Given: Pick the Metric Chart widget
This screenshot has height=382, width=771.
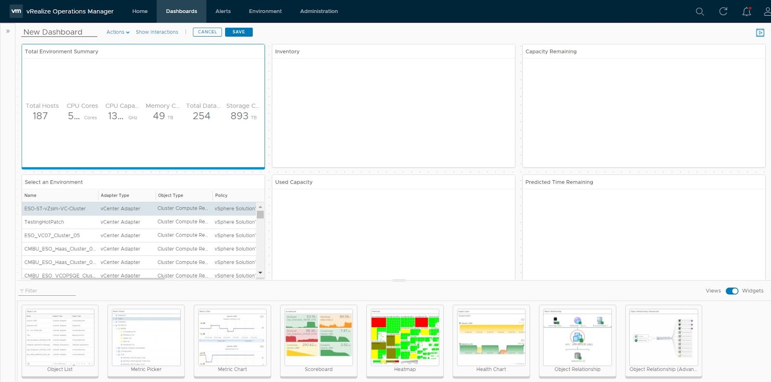Looking at the screenshot, I should pos(232,340).
